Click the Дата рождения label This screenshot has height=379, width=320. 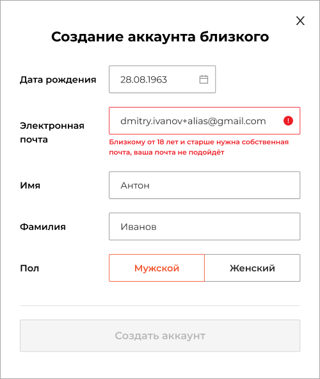tap(58, 79)
